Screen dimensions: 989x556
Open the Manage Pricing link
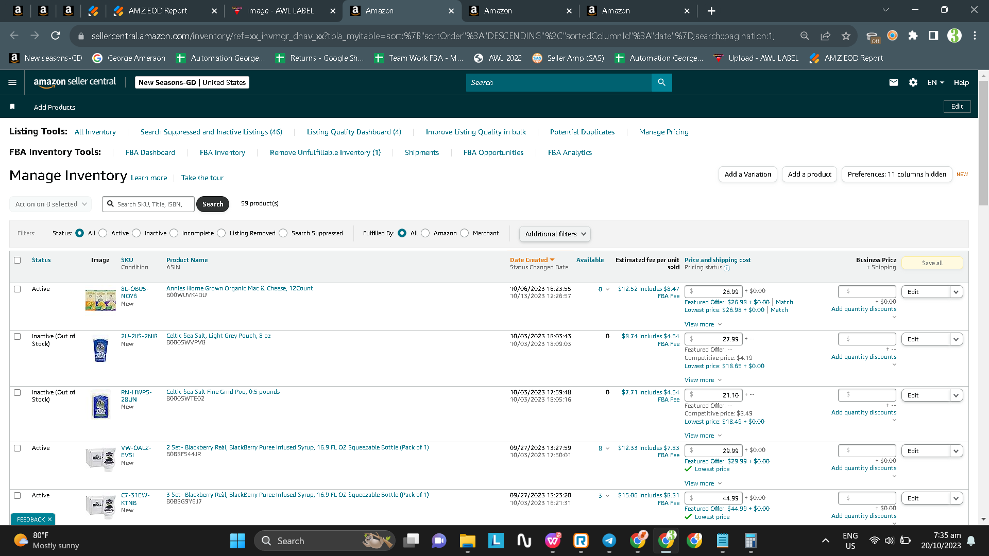click(664, 132)
